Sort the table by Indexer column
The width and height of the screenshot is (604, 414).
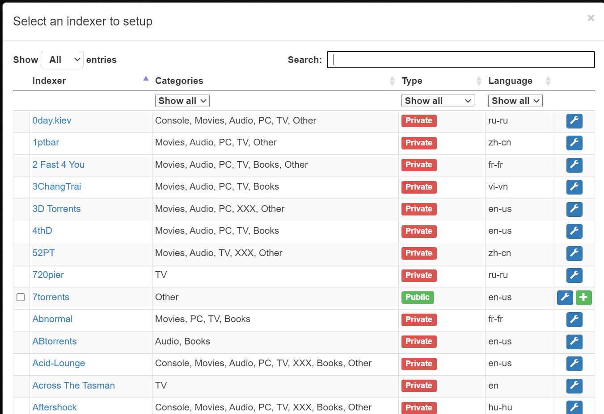[x=49, y=81]
